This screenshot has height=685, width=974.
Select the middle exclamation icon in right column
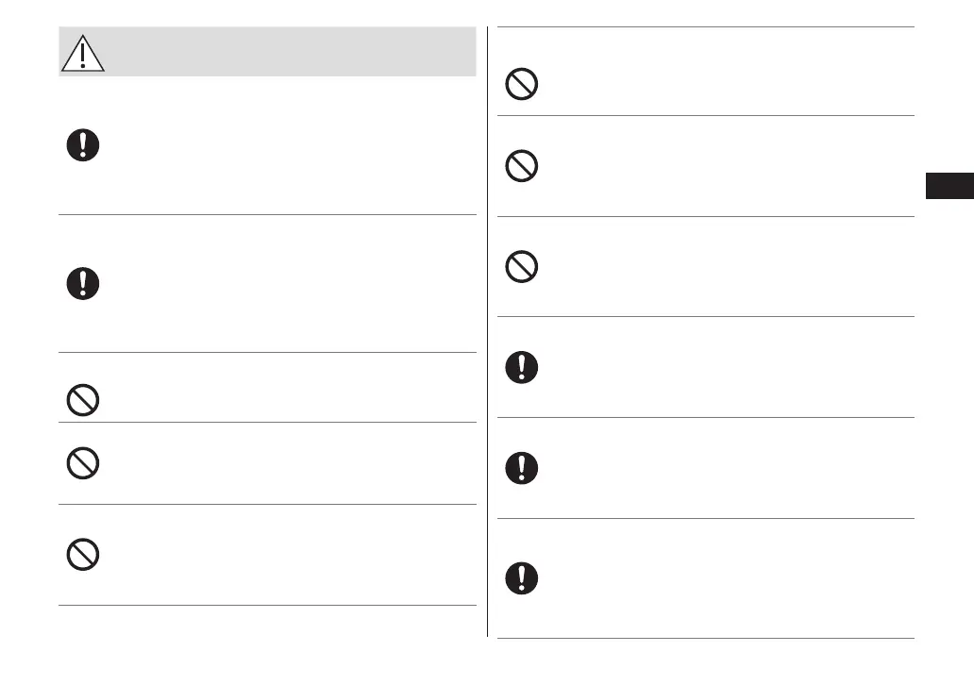click(522, 468)
